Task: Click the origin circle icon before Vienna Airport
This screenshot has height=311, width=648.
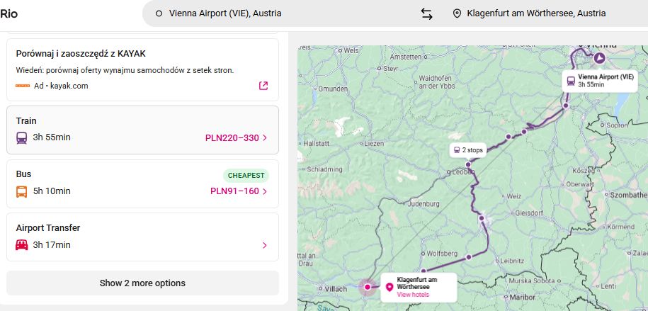Action: (159, 13)
